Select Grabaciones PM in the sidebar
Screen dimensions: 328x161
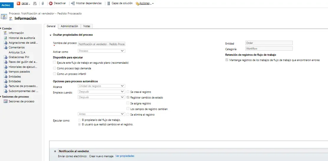coord(19,57)
